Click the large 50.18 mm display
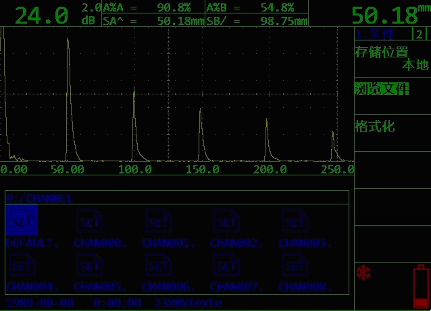Viewport: 431px width, 311px height. tap(390, 15)
